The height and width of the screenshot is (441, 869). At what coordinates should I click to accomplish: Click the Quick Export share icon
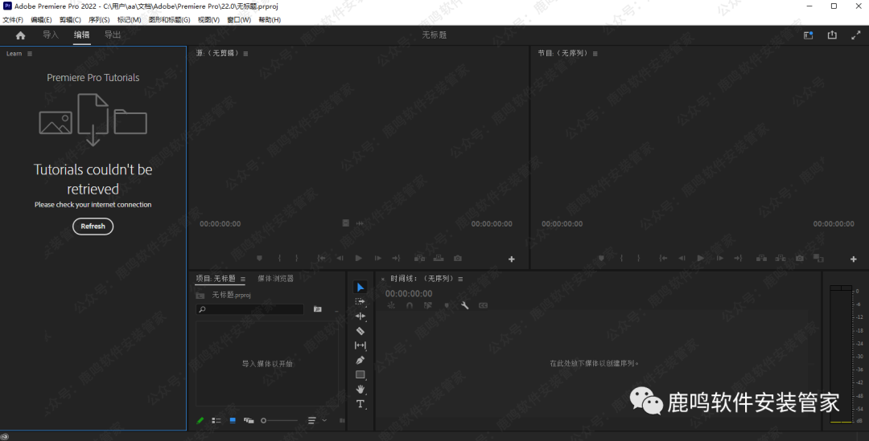tap(832, 35)
